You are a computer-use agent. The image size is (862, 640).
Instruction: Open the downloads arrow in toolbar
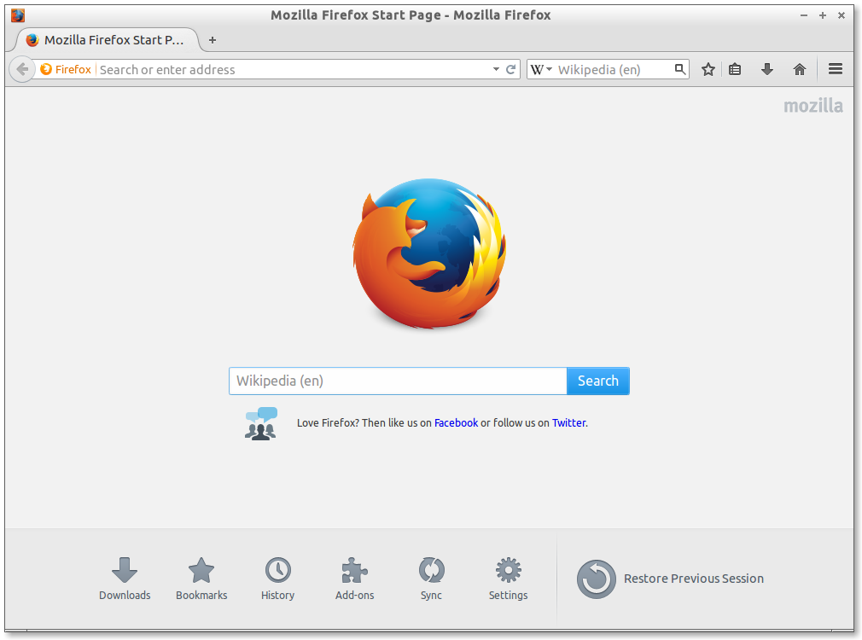(767, 69)
